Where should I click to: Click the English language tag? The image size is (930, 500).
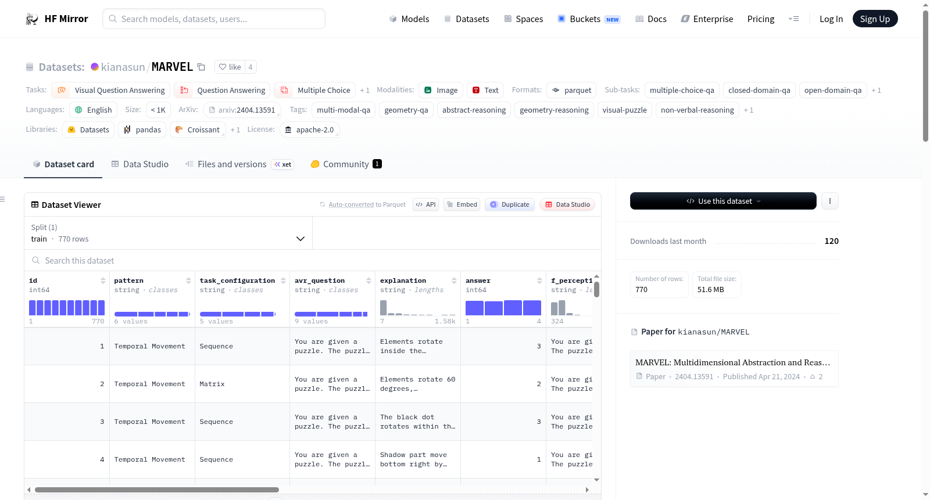(x=93, y=110)
